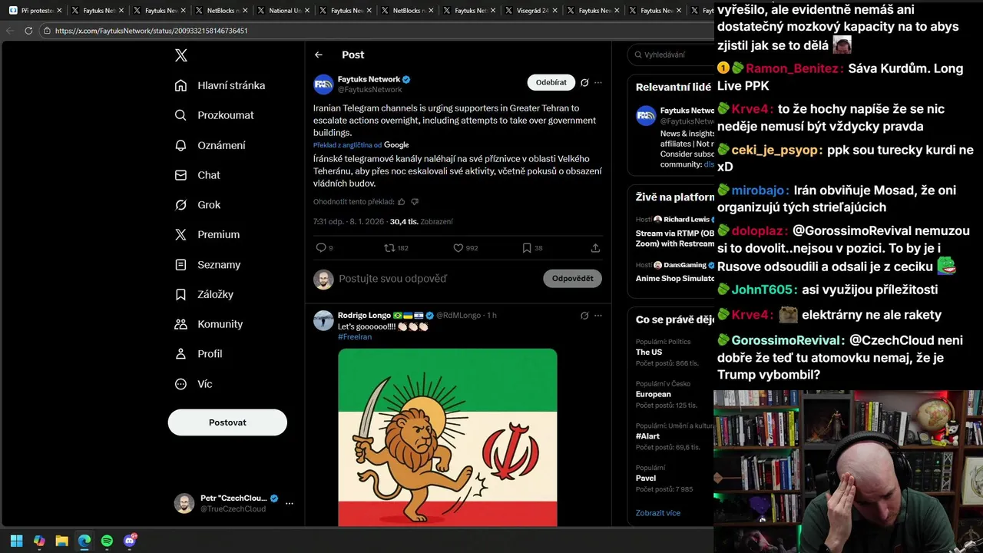Open trending topic European
The width and height of the screenshot is (983, 553).
pos(654,394)
